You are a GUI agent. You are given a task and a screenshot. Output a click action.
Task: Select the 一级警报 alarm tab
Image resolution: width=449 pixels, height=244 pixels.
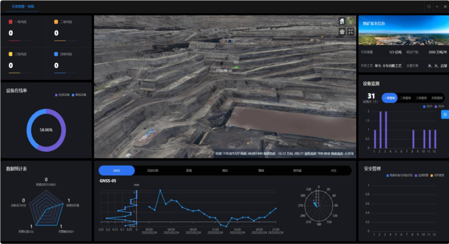pos(390,98)
